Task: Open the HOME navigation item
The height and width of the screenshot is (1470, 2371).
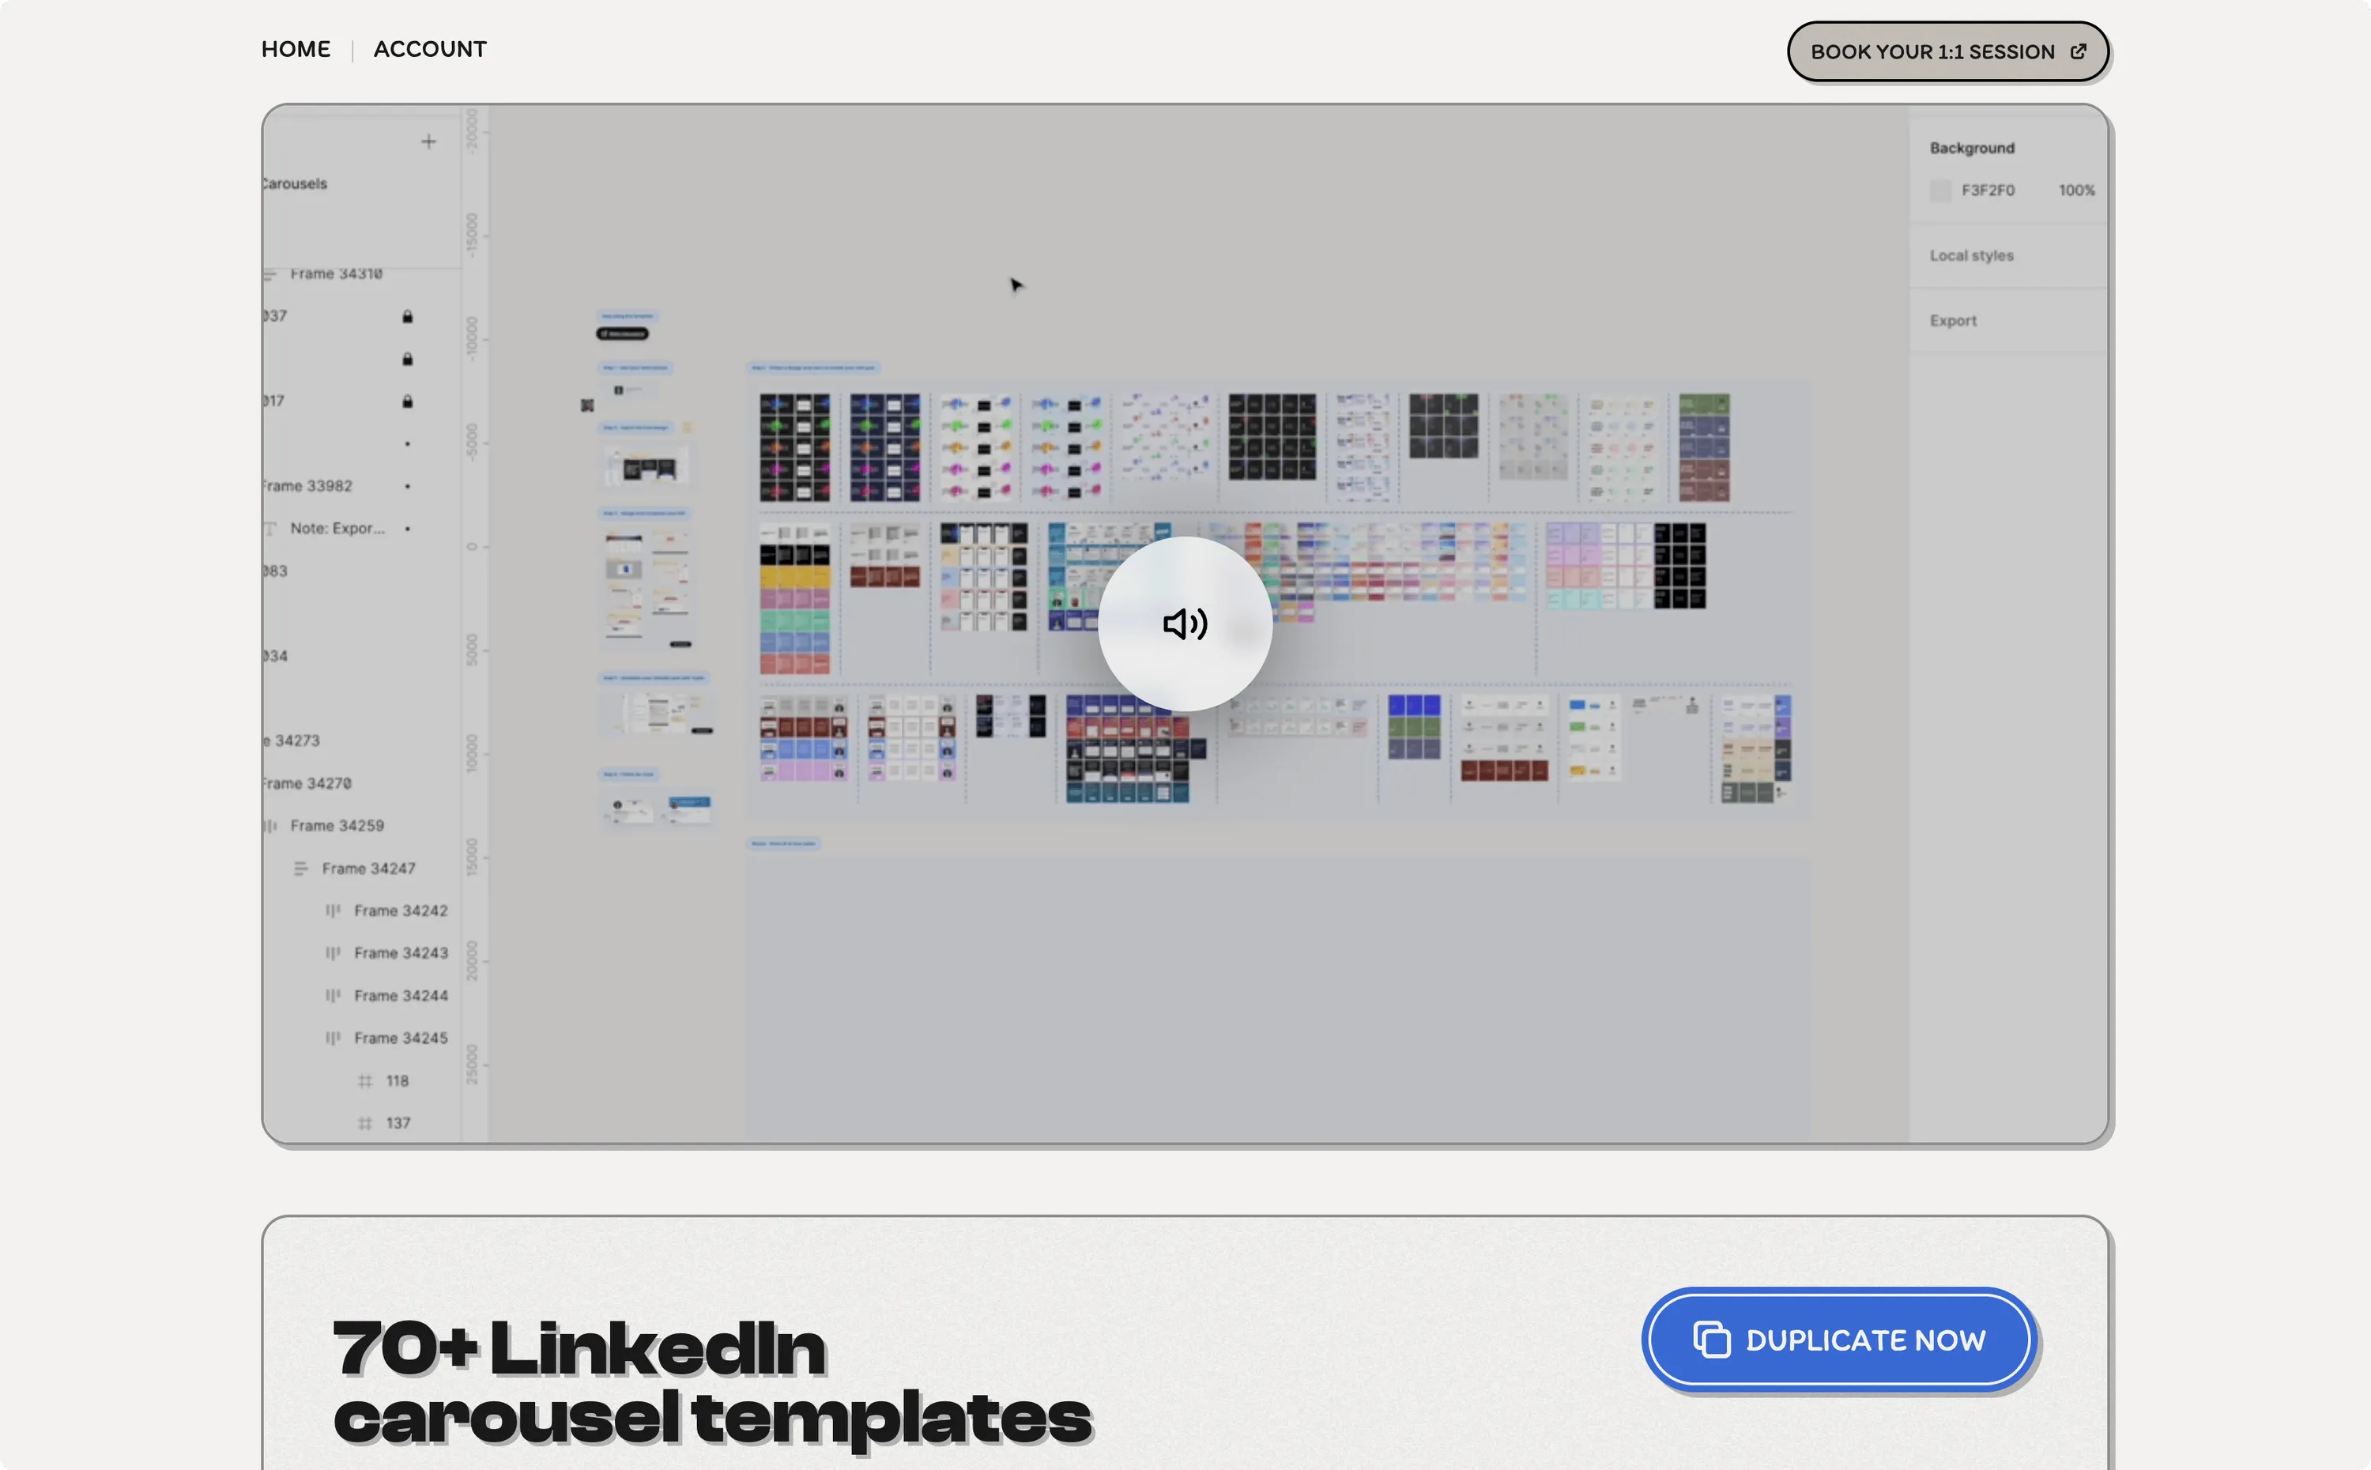Action: coord(296,49)
